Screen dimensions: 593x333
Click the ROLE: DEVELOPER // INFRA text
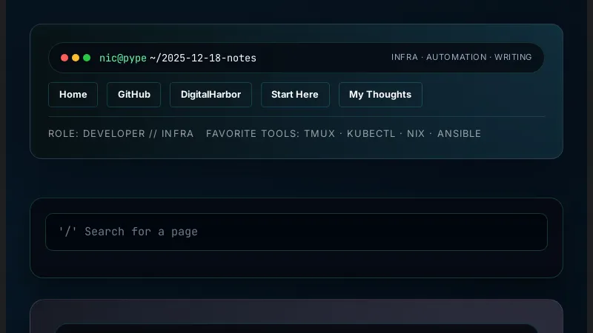[121, 134]
